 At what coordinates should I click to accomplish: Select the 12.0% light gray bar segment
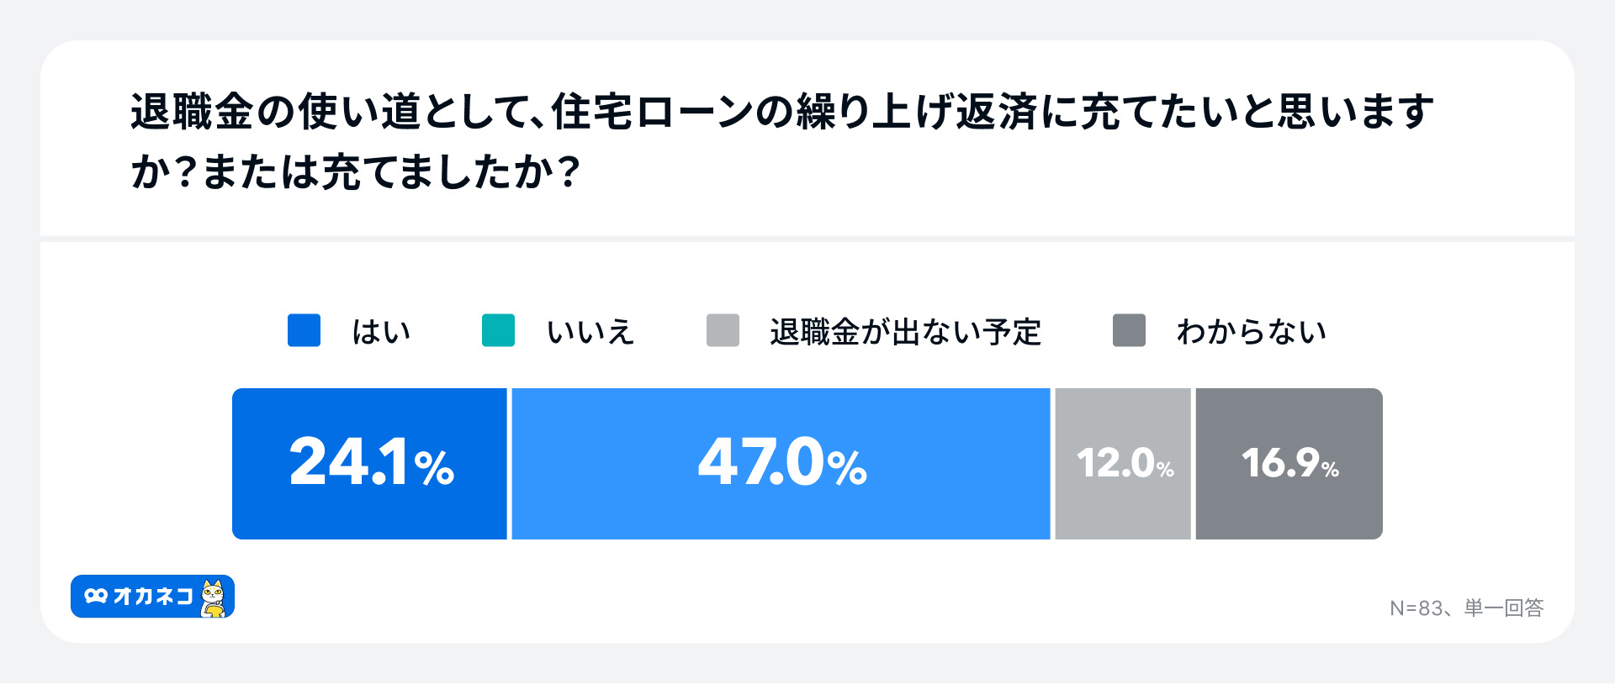click(x=1123, y=464)
